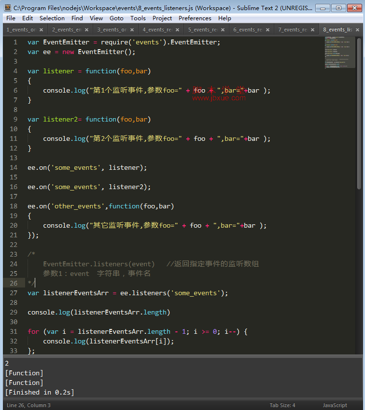Image resolution: width=365 pixels, height=410 pixels.
Task: Click '[Finished in 0.2s]' in build output
Action: 40,392
